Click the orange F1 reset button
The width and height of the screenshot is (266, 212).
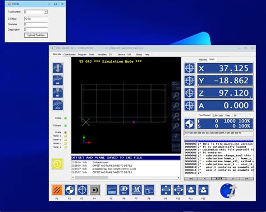[57, 190]
